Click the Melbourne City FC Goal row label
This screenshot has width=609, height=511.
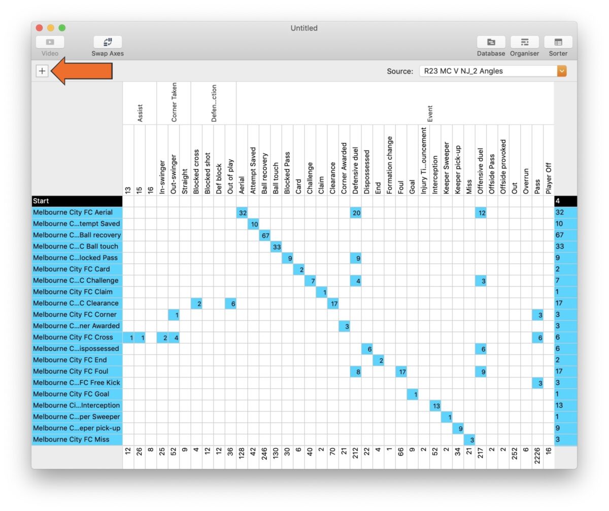(x=75, y=394)
